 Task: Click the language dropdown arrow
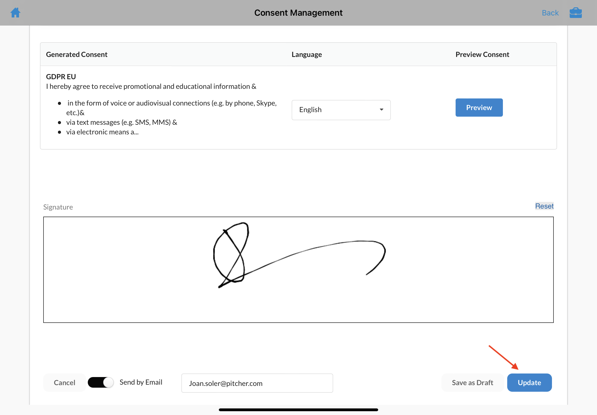point(381,110)
